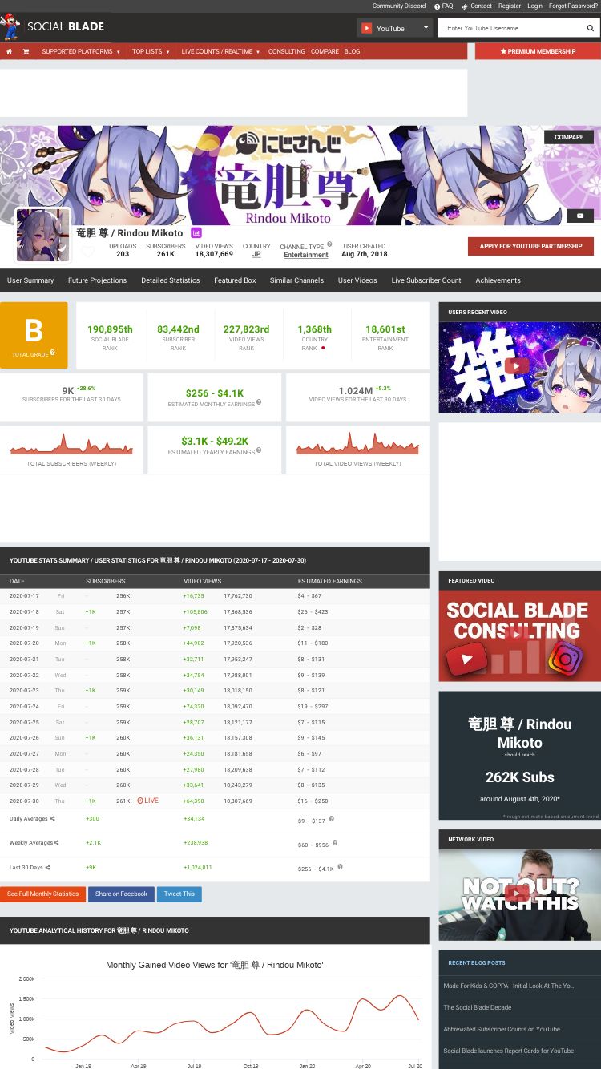The image size is (601, 1069).
Task: Switch to the User Summary tab
Action: (x=30, y=280)
